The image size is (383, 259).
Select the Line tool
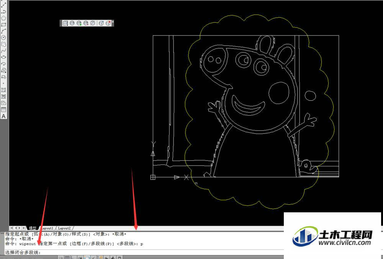3,5
